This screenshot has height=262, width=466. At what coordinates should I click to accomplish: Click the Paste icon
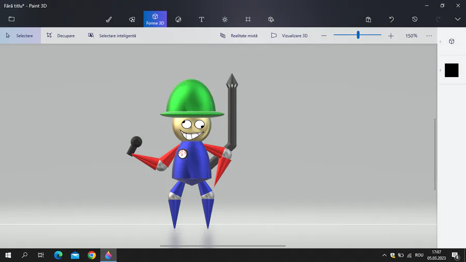click(x=369, y=19)
